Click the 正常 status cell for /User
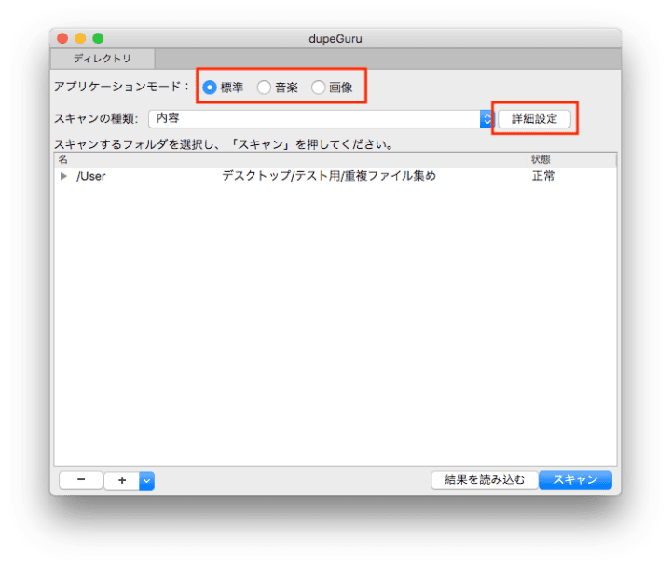Image resolution: width=671 pixels, height=566 pixels. [x=543, y=176]
